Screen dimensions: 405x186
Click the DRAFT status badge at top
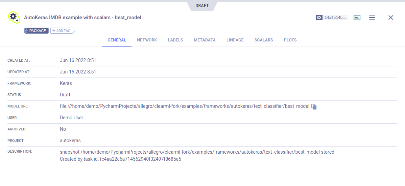(202, 6)
